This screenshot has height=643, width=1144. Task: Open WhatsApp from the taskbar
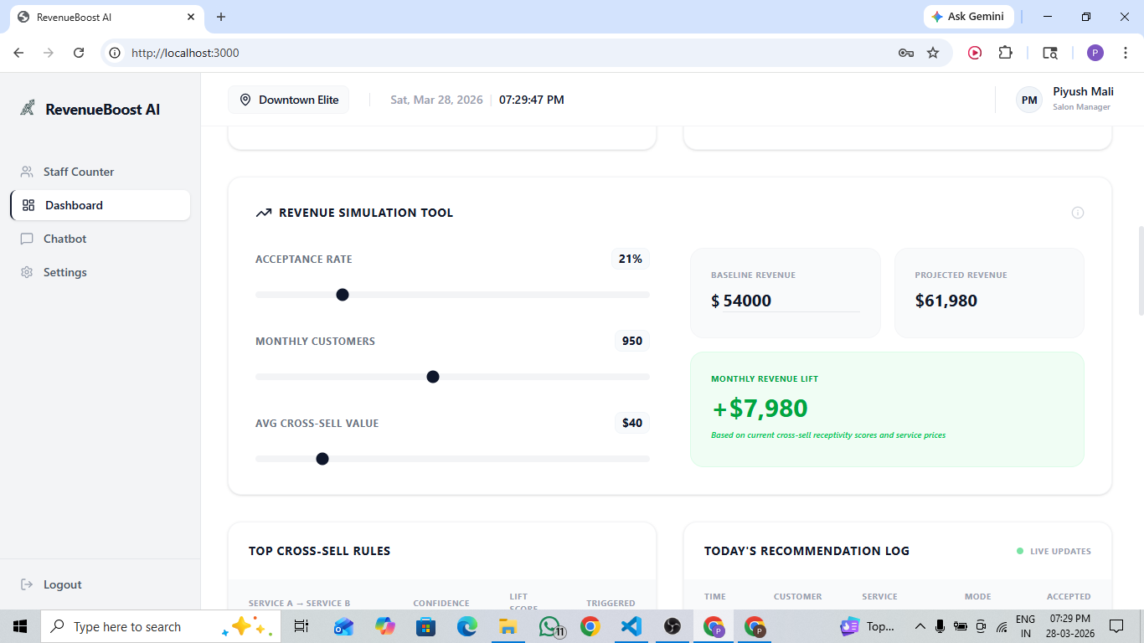(x=549, y=626)
